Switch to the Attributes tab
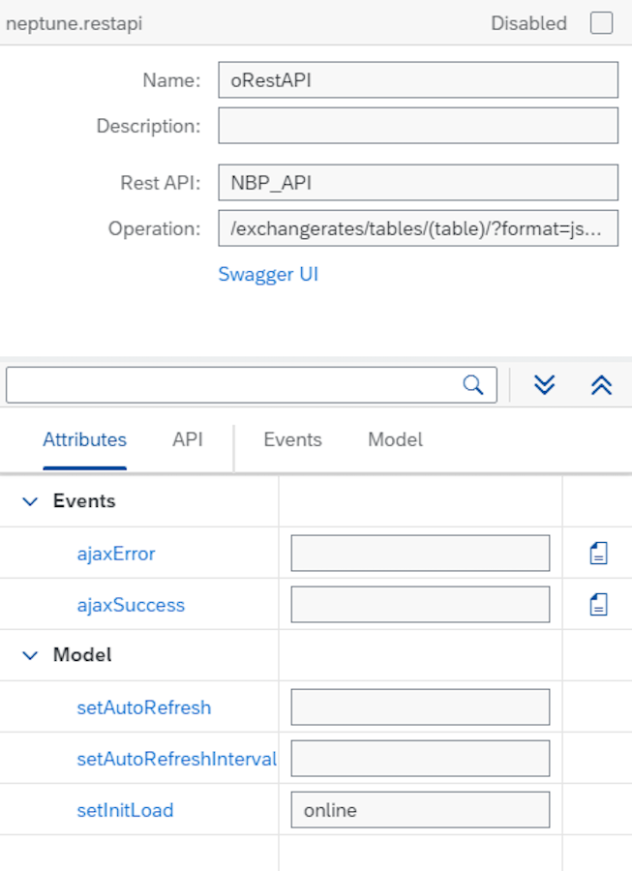This screenshot has width=632, height=871. click(x=85, y=439)
